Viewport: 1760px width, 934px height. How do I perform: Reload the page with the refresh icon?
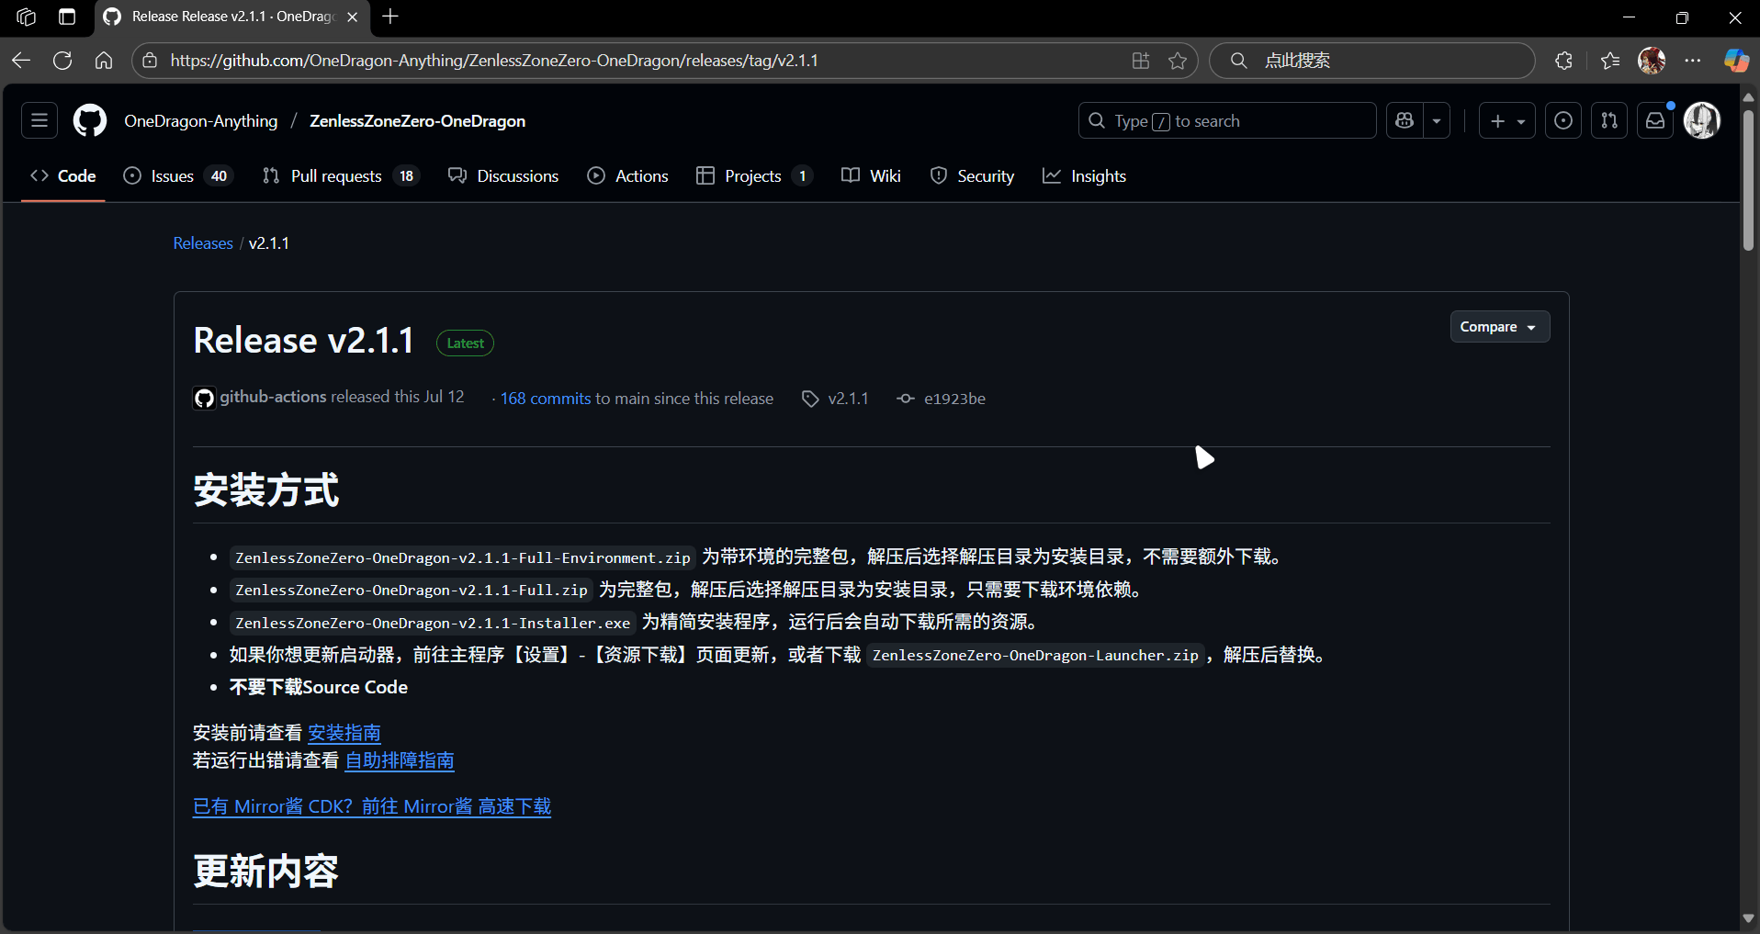coord(62,60)
